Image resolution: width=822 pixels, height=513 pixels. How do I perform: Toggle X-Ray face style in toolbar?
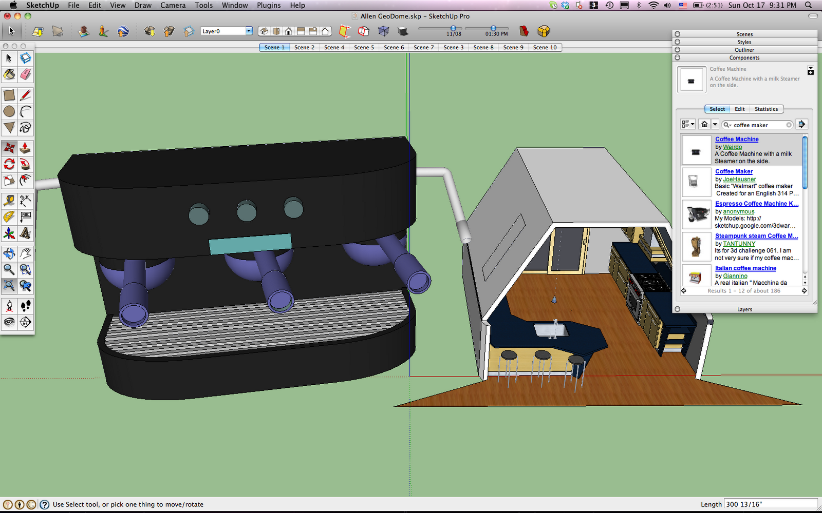[384, 31]
